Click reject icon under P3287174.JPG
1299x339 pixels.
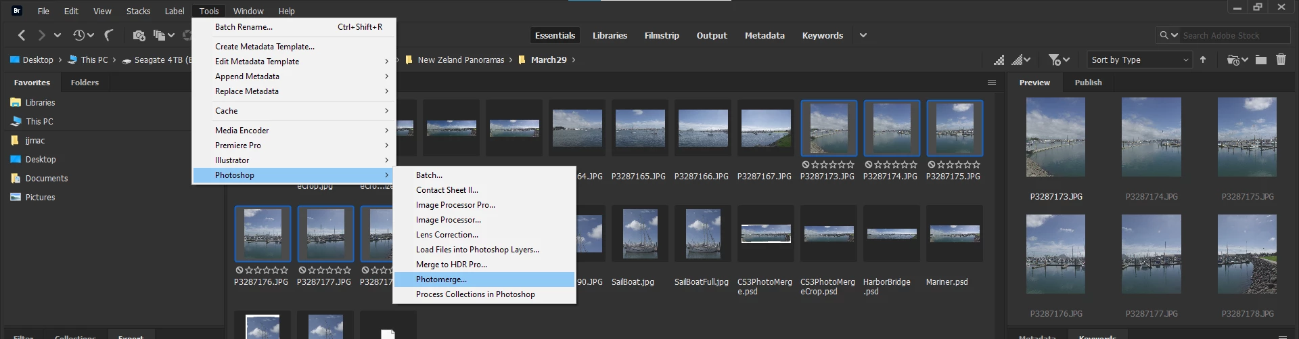pyautogui.click(x=869, y=164)
